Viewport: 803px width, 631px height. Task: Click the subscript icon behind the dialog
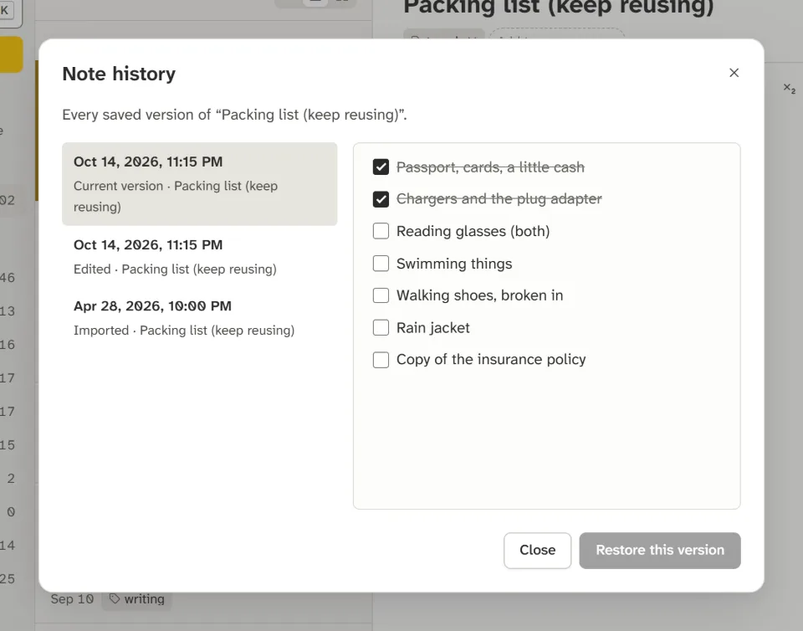pos(789,88)
